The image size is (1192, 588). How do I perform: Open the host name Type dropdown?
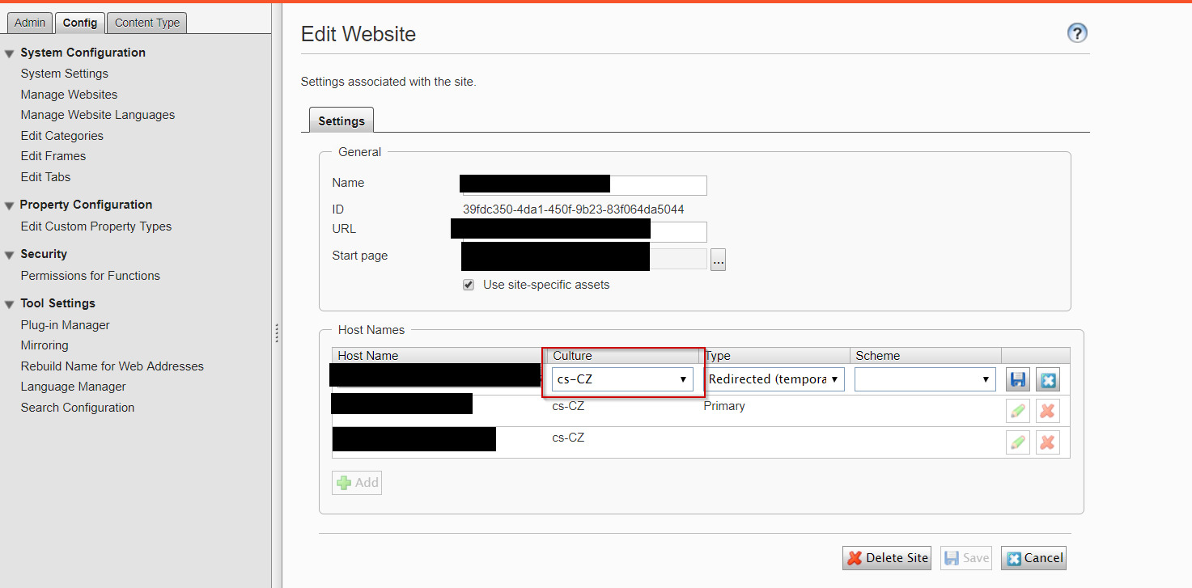[x=774, y=379]
